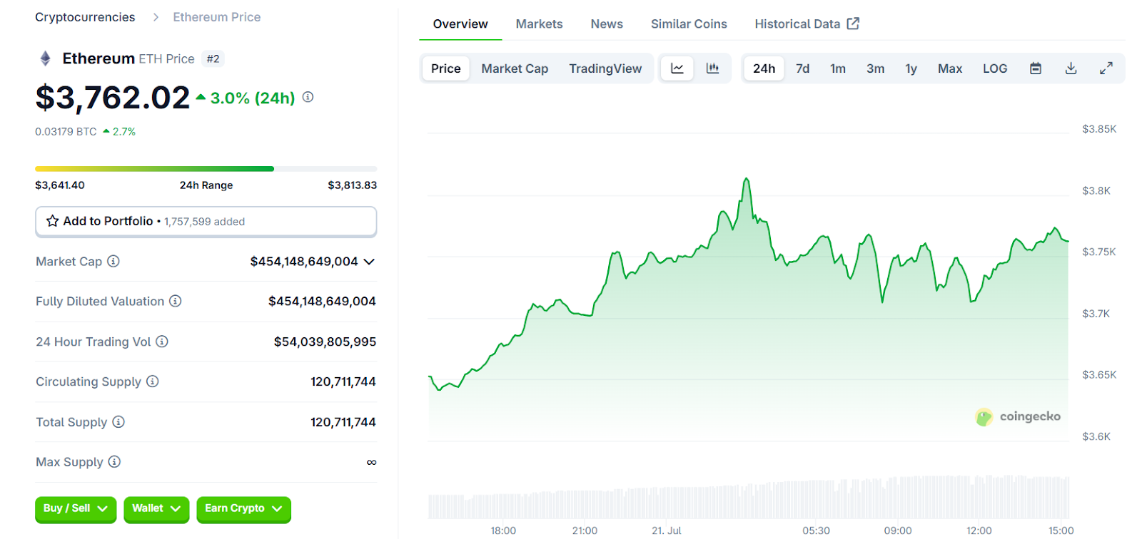Select the Price chart toggle
This screenshot has width=1142, height=539.
[446, 68]
